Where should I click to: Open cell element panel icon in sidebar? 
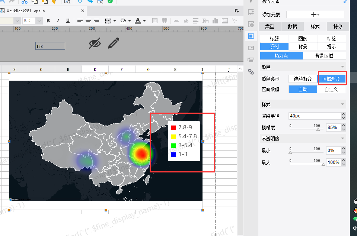coord(251,12)
